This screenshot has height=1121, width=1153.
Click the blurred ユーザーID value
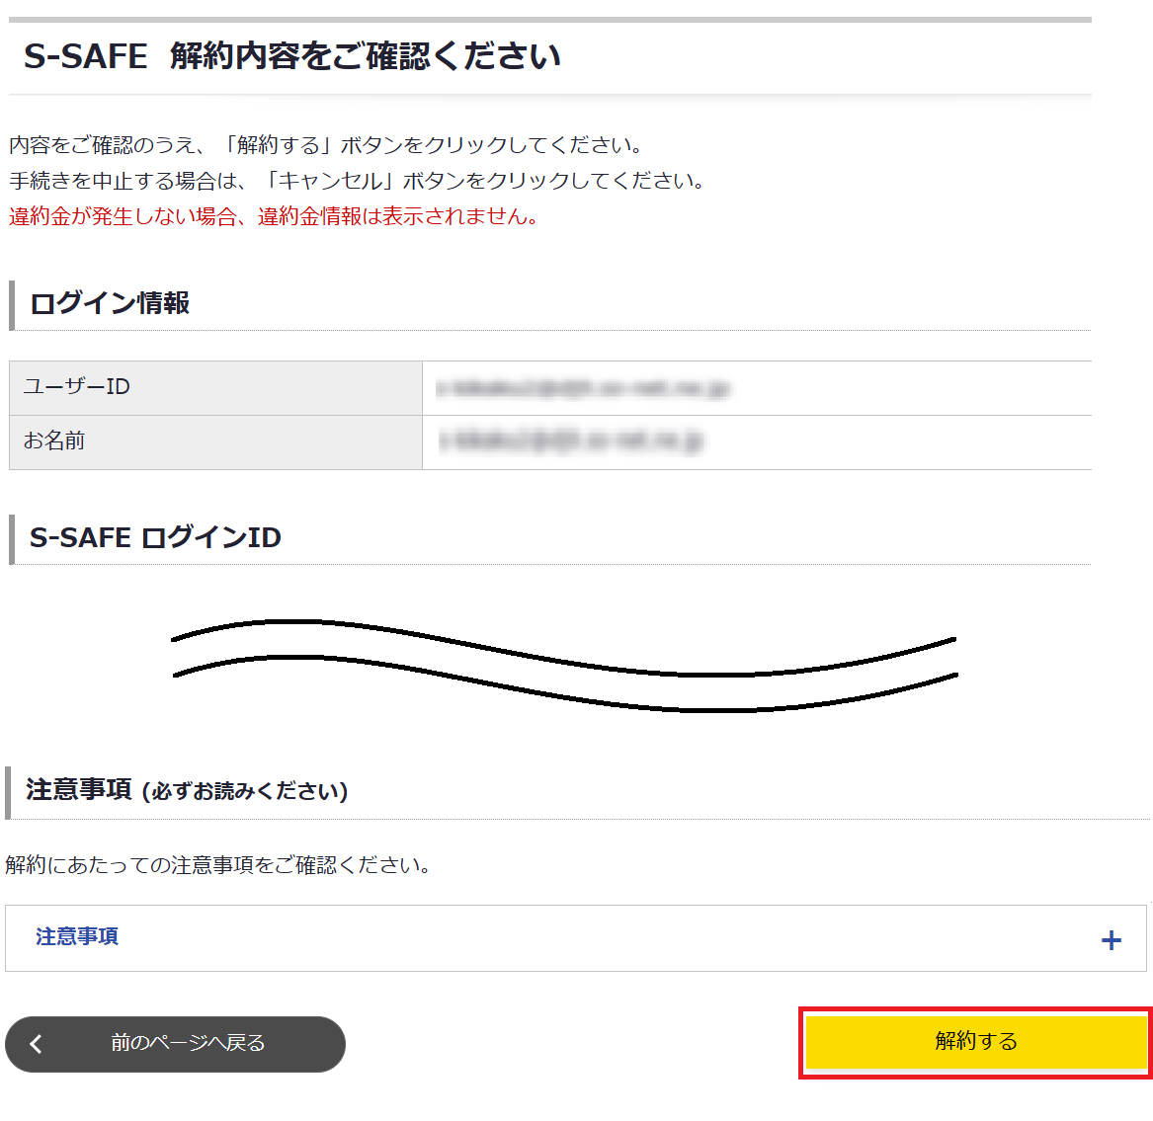pos(583,389)
